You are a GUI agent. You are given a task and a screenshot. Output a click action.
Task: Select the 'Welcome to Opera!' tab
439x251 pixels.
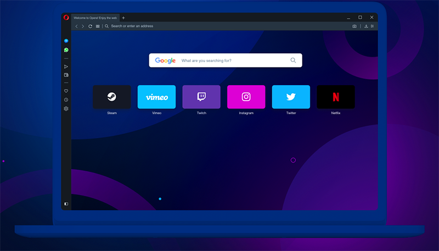(x=95, y=18)
